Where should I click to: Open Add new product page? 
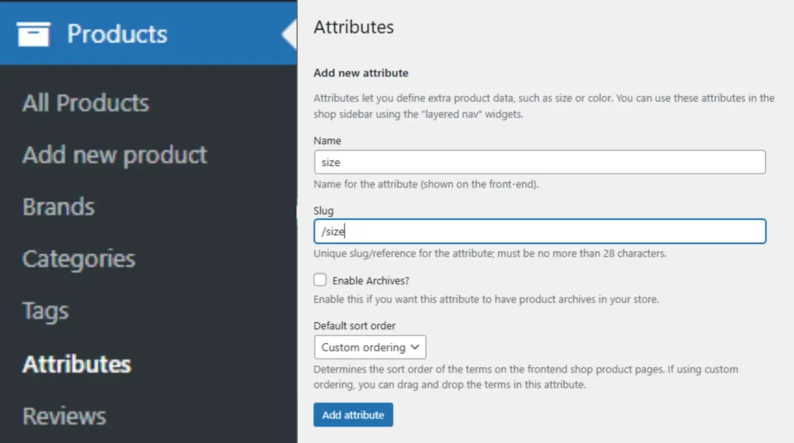click(115, 155)
